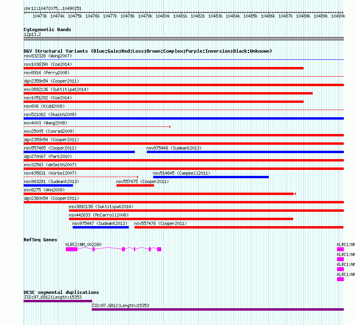Click the DGV Structural Variants track title
Viewport: 355px width, 325px height.
pyautogui.click(x=148, y=51)
